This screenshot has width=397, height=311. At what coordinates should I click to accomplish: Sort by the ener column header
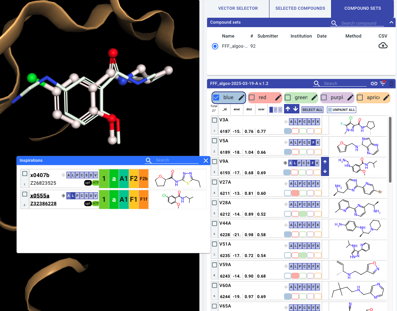pyautogui.click(x=237, y=109)
